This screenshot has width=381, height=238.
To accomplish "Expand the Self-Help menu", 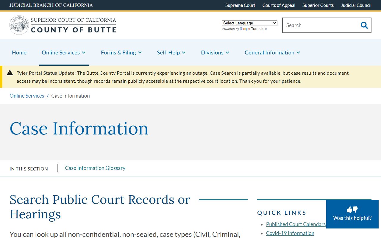I will tap(171, 52).
